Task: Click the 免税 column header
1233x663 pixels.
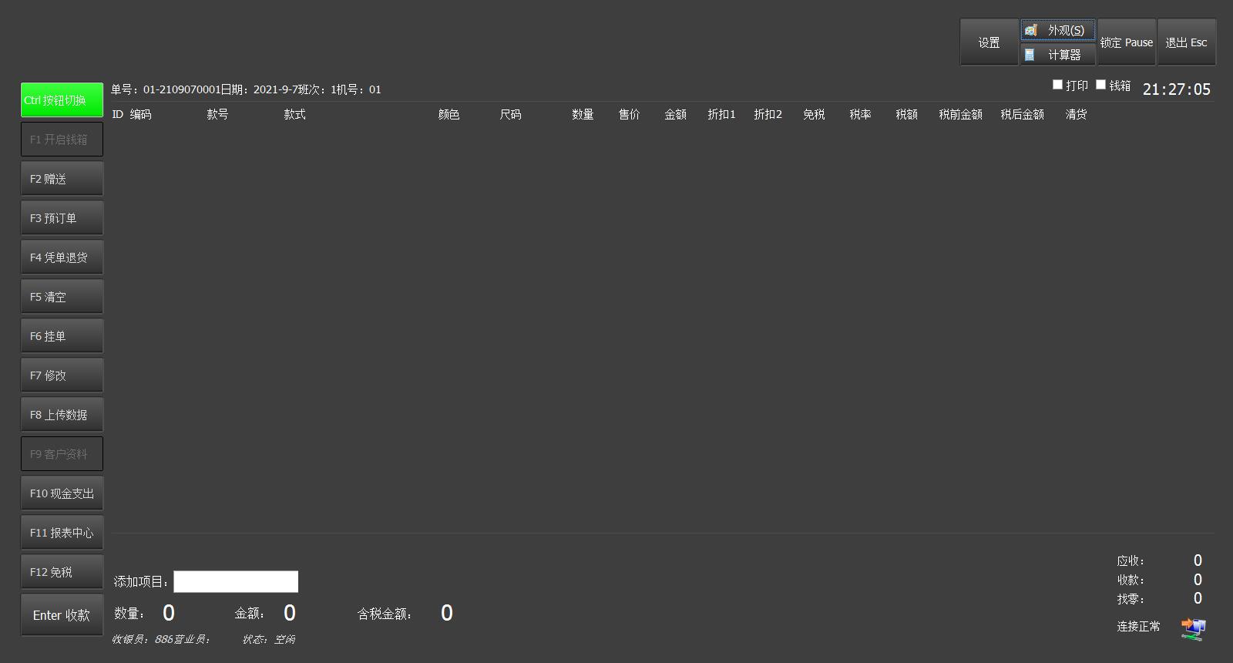Action: 814,114
